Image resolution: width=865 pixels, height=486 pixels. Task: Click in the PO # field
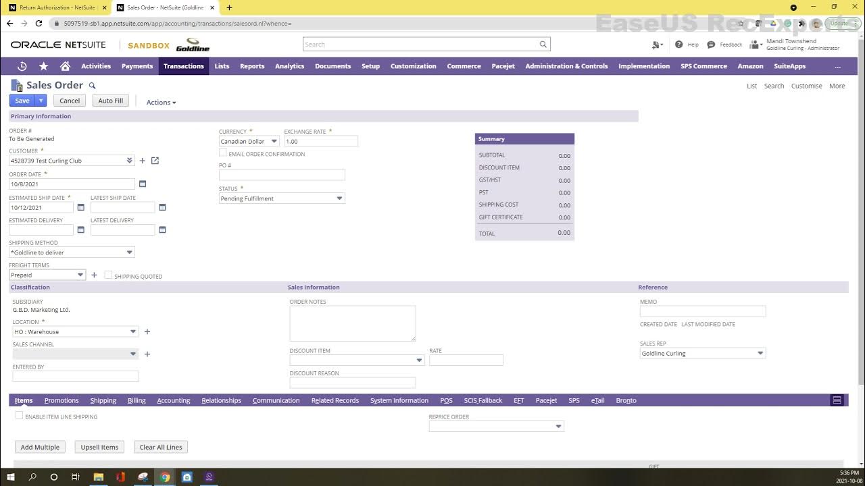[x=282, y=175]
